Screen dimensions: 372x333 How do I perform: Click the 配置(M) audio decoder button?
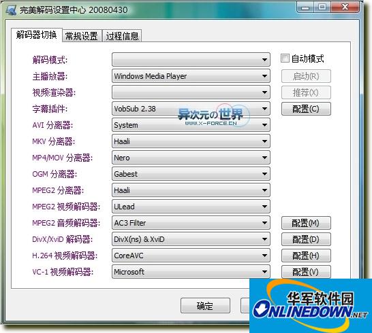(306, 223)
